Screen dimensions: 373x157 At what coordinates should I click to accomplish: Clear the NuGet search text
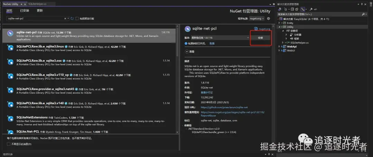[65, 19]
